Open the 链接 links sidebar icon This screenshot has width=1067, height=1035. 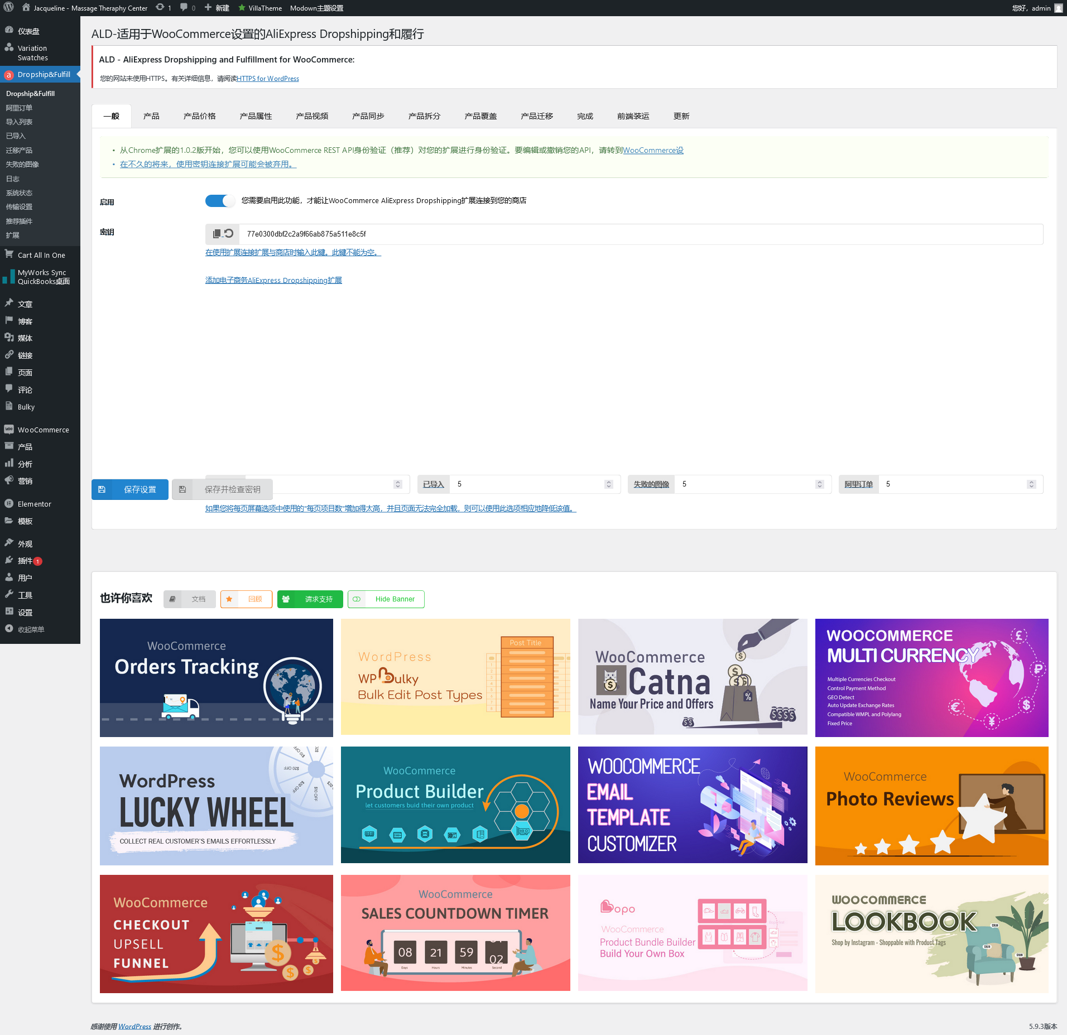point(9,355)
